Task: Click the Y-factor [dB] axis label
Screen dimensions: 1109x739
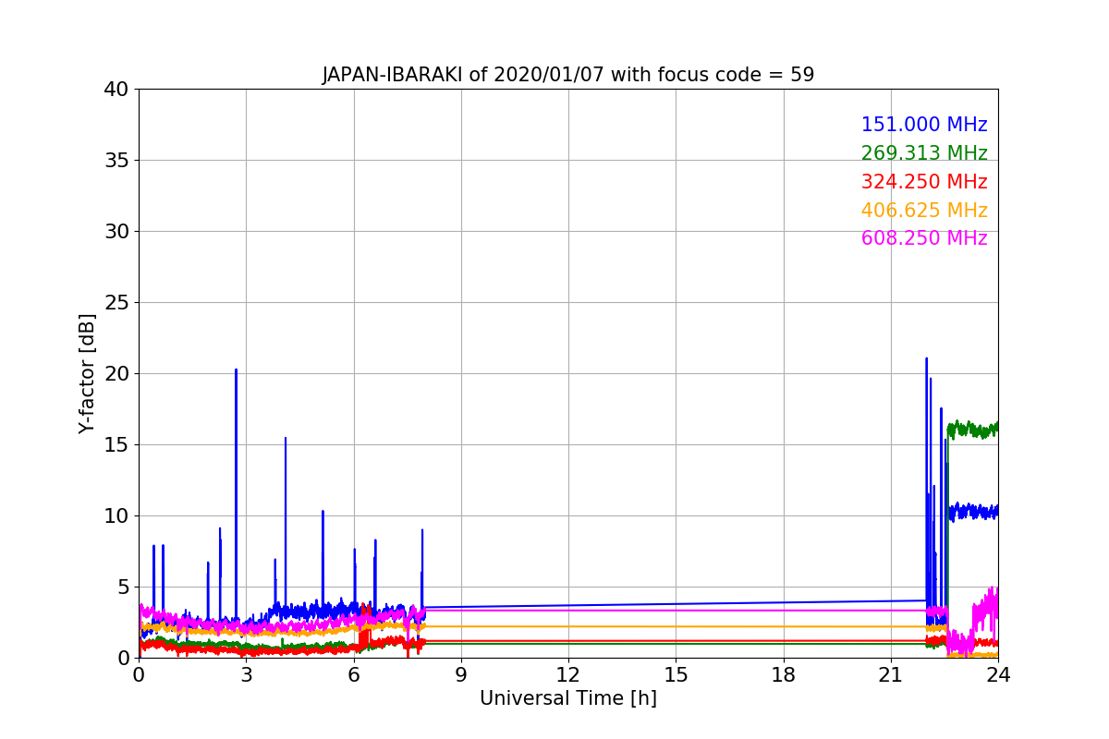Action: tap(87, 373)
